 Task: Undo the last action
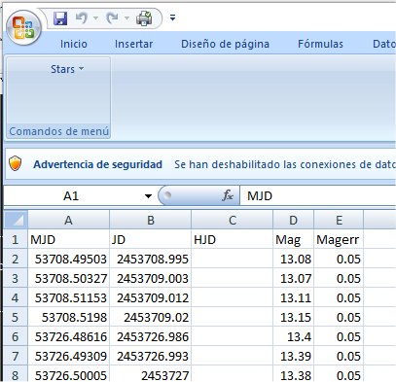(x=81, y=18)
